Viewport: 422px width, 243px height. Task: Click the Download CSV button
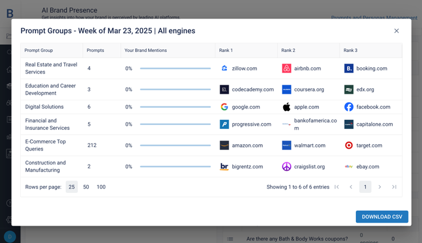[x=382, y=217]
